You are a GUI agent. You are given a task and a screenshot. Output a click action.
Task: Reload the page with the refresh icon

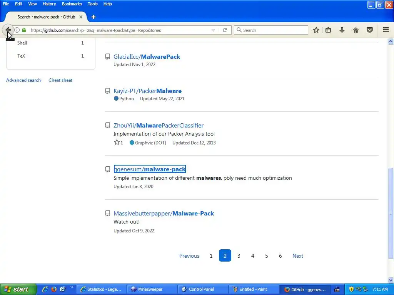[225, 30]
